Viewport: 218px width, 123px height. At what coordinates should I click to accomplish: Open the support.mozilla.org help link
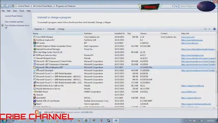coord(192,86)
